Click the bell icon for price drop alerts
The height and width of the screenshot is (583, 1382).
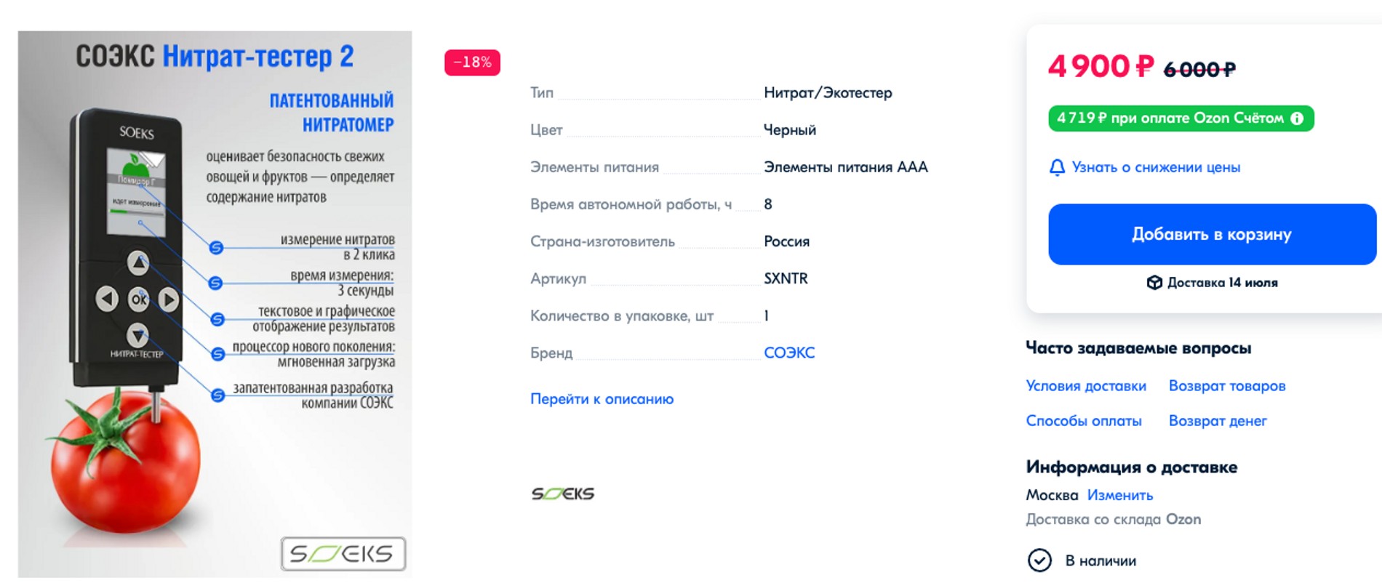pyautogui.click(x=1057, y=168)
